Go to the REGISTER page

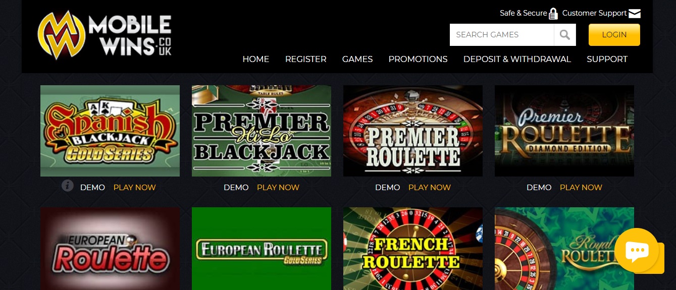[306, 59]
